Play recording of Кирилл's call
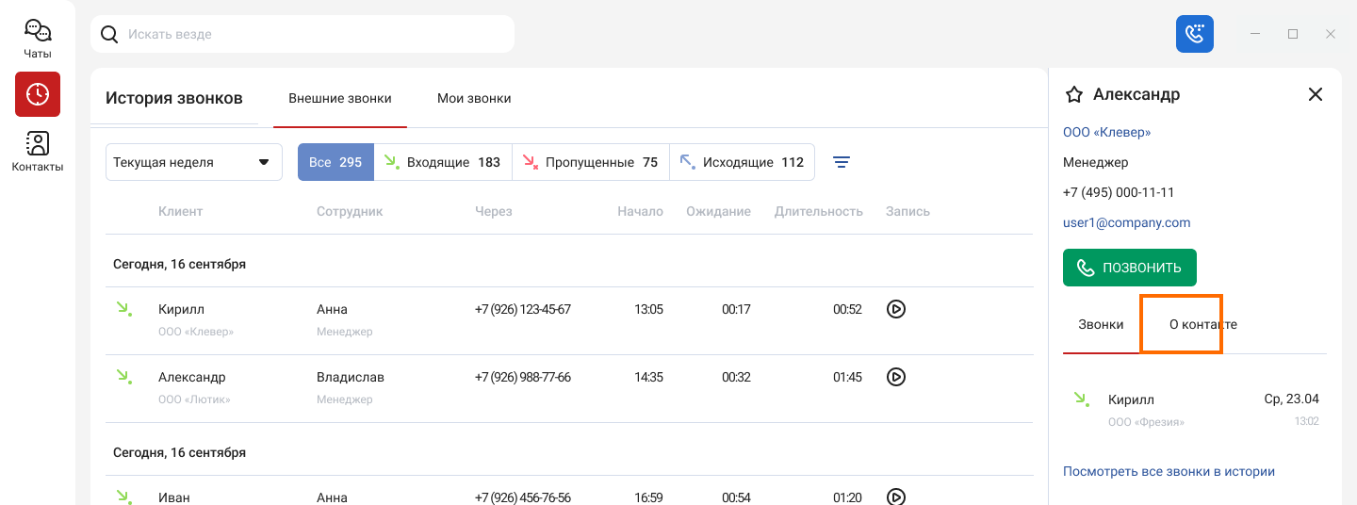 (896, 309)
